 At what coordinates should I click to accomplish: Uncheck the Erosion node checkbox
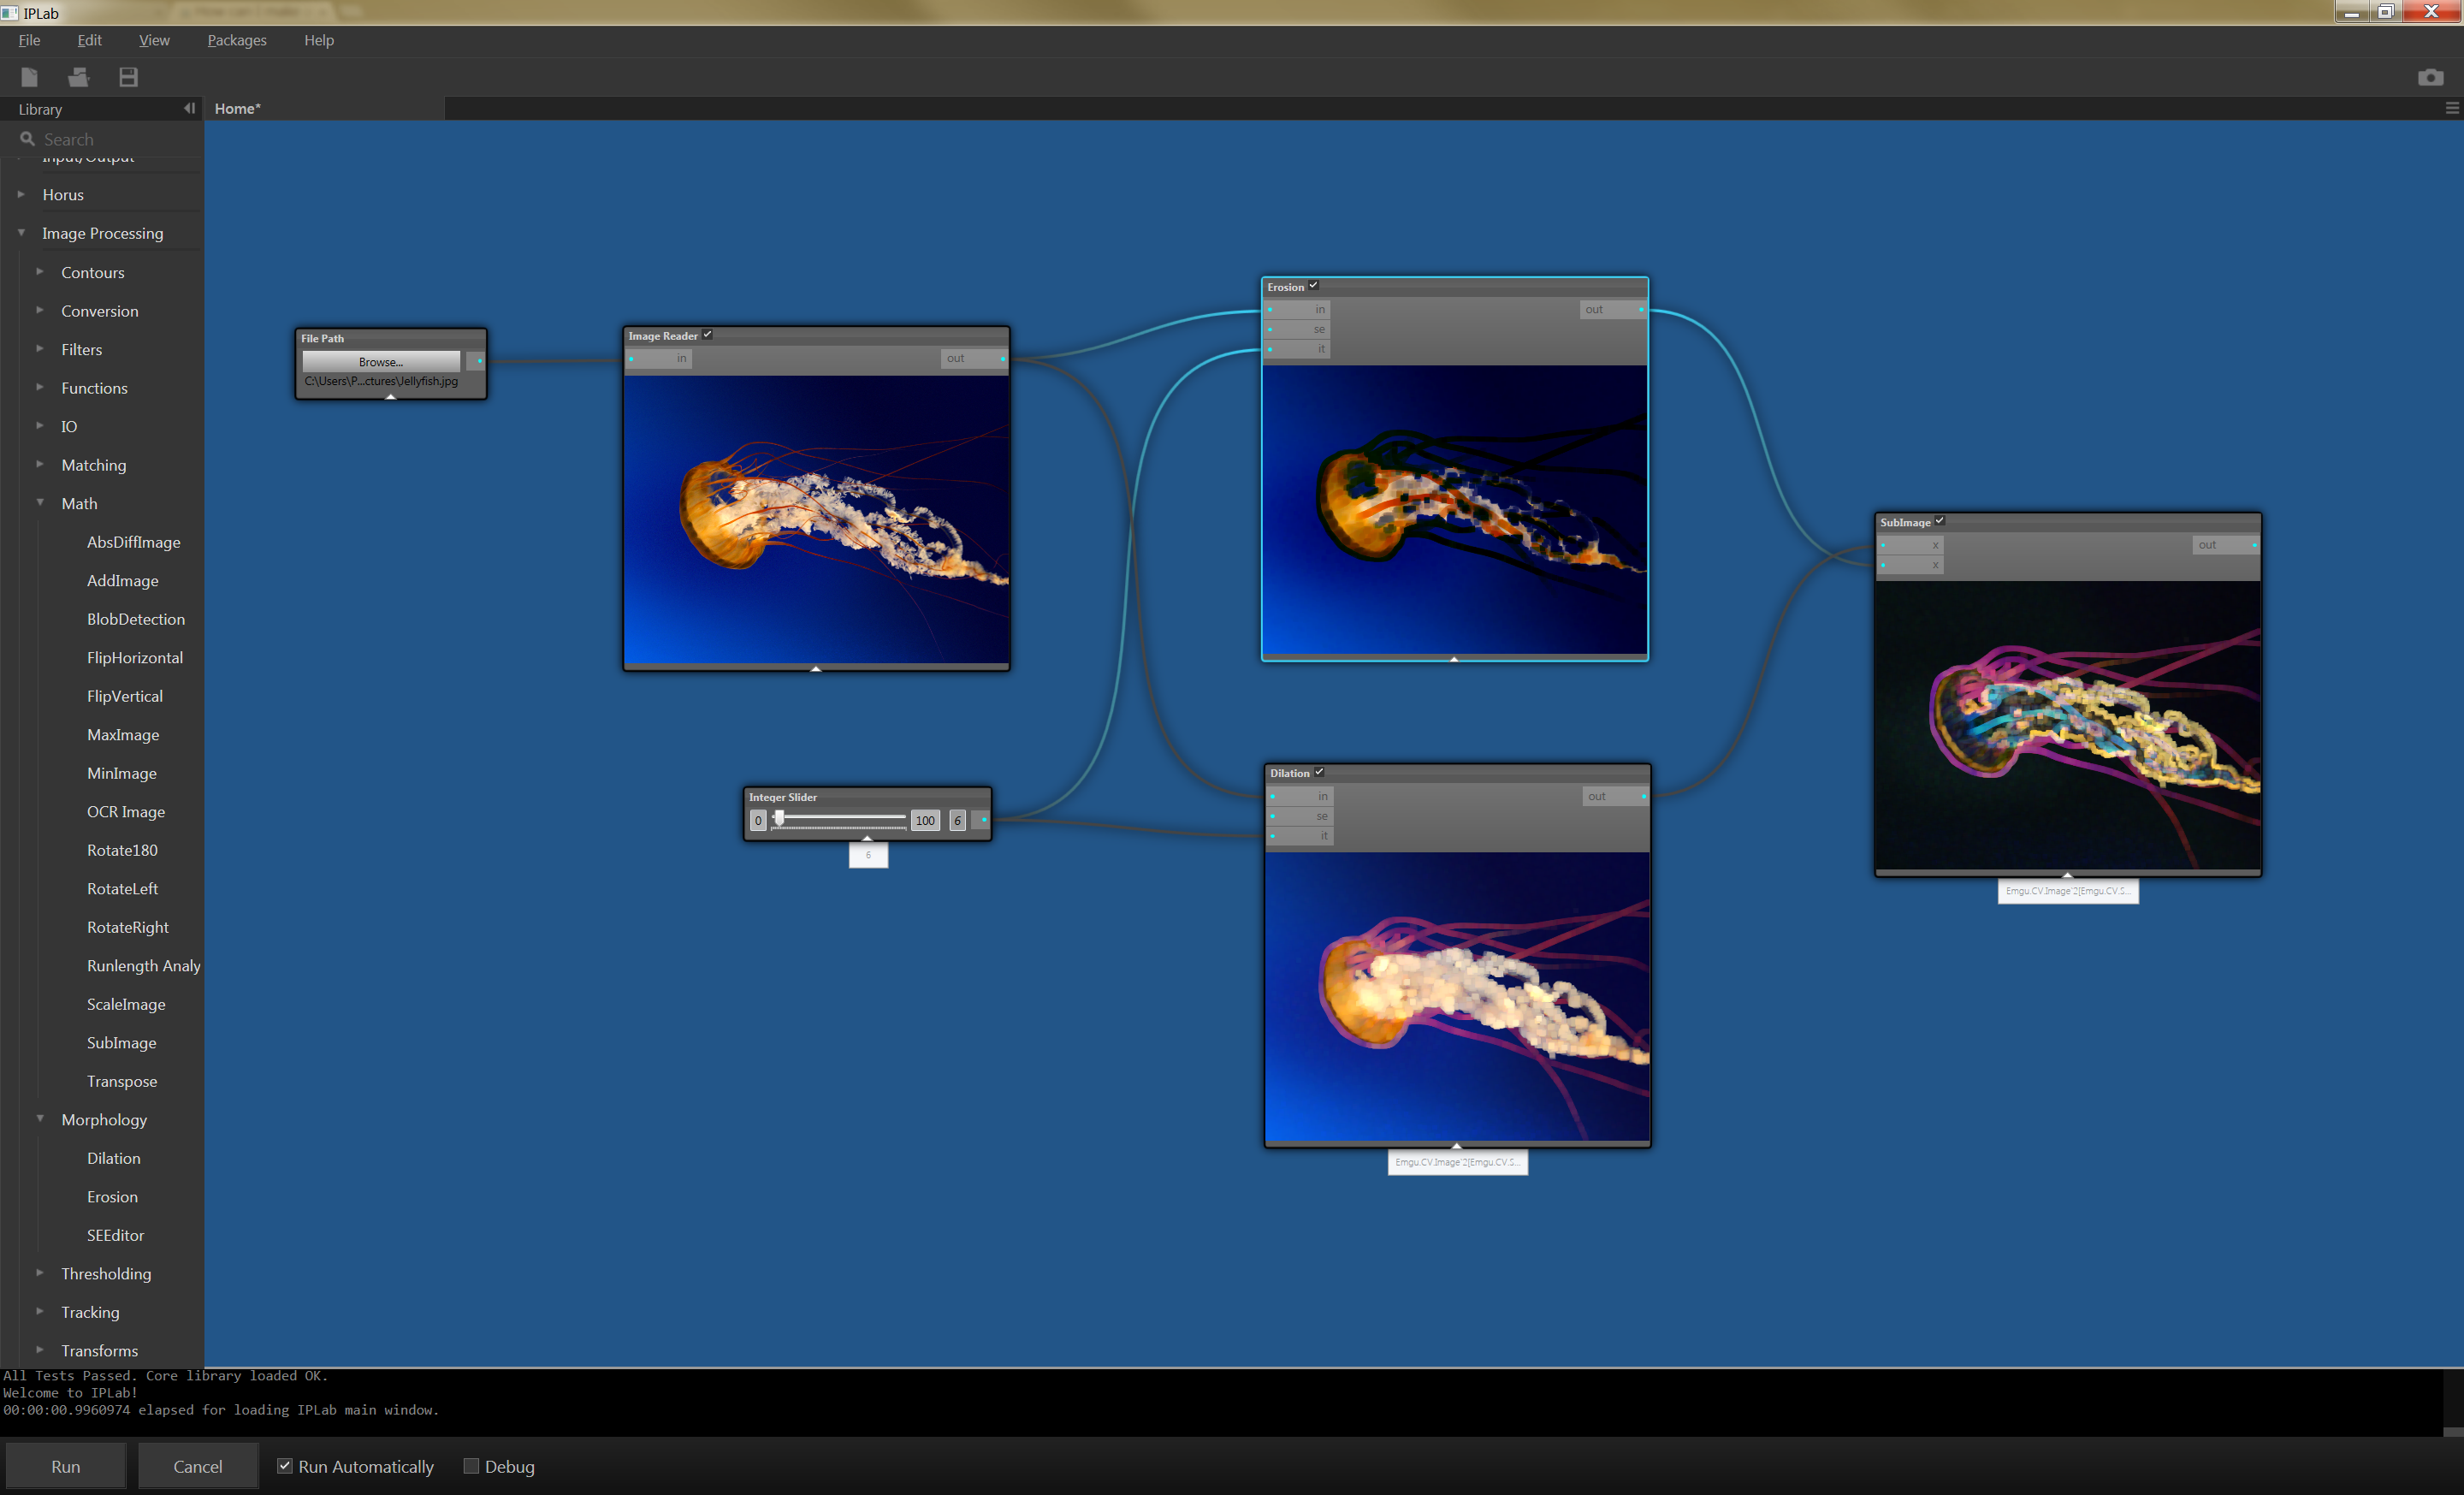coord(1313,286)
